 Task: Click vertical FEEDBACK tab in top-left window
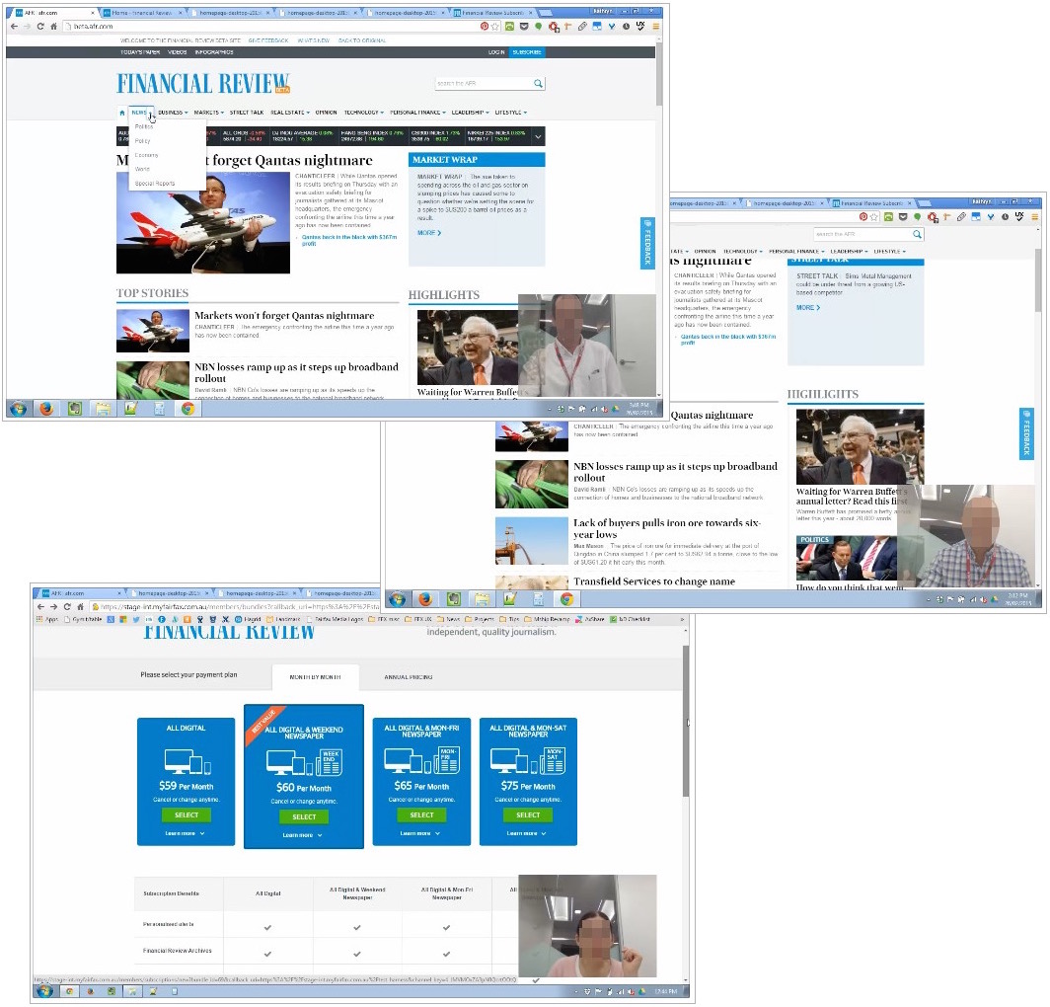click(647, 243)
